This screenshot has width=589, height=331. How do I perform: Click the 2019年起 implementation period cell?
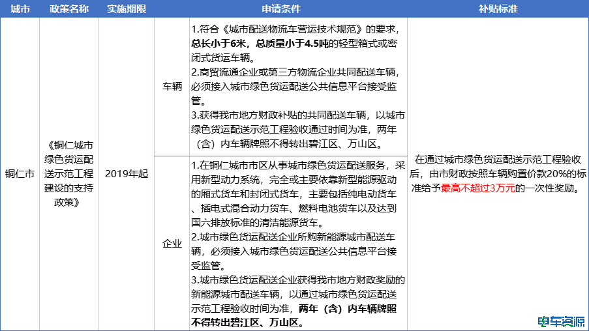pos(126,173)
